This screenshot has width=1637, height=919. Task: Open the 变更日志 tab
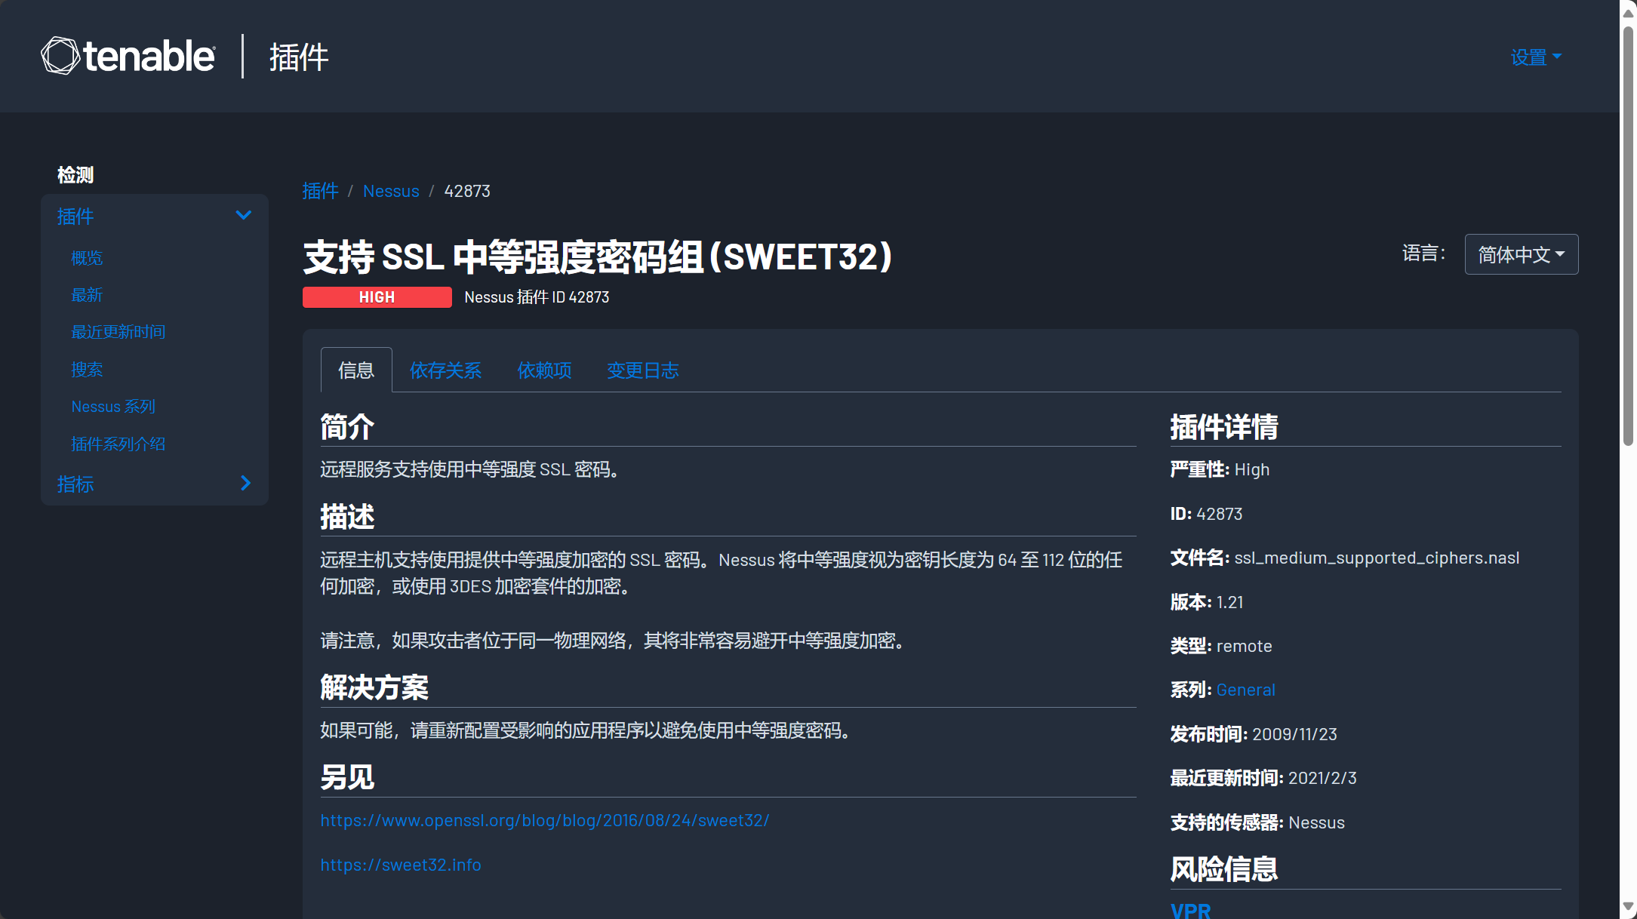[642, 370]
